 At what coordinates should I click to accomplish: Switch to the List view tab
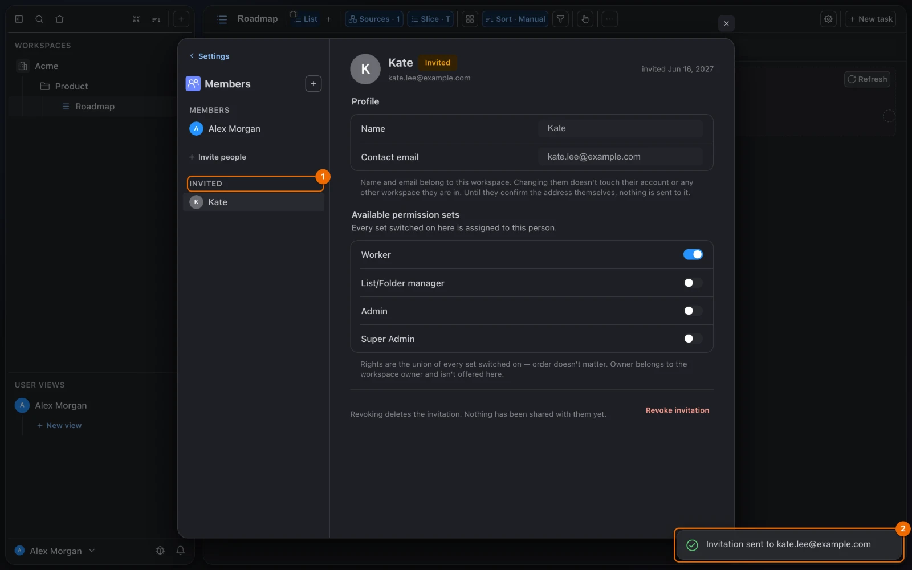(x=305, y=19)
